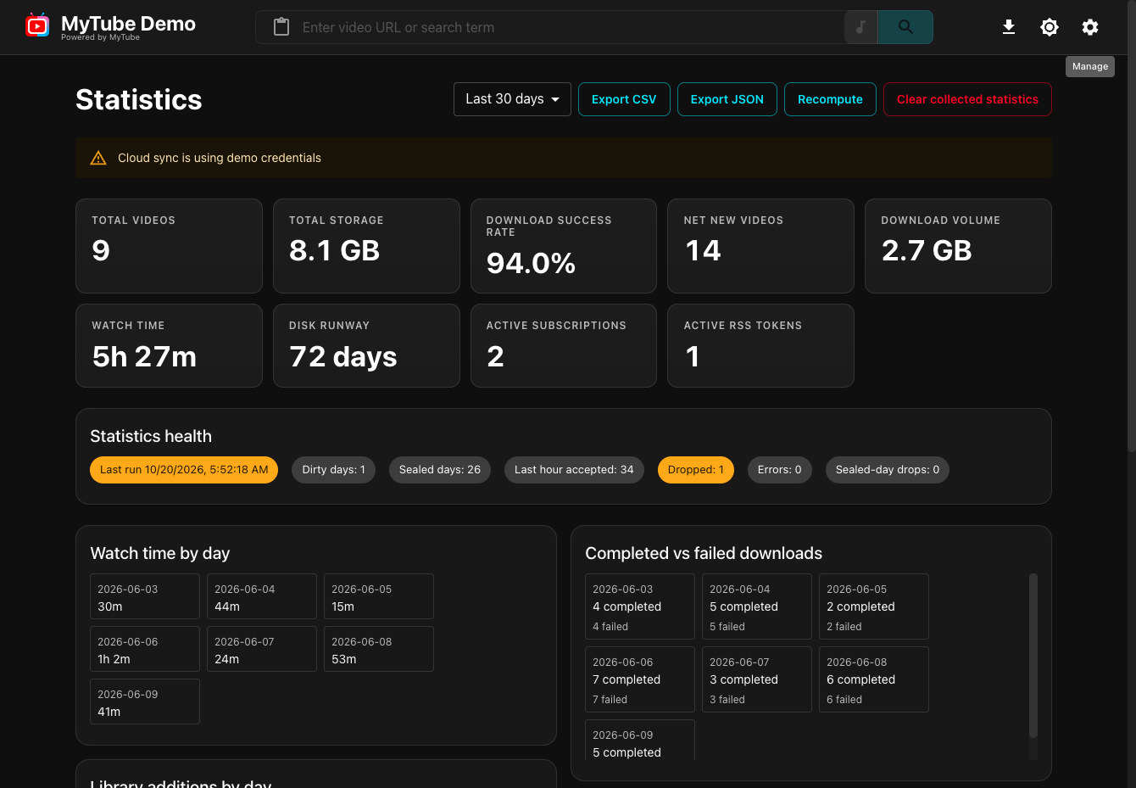The height and width of the screenshot is (788, 1136).
Task: Click the Export JSON button
Action: pos(727,99)
